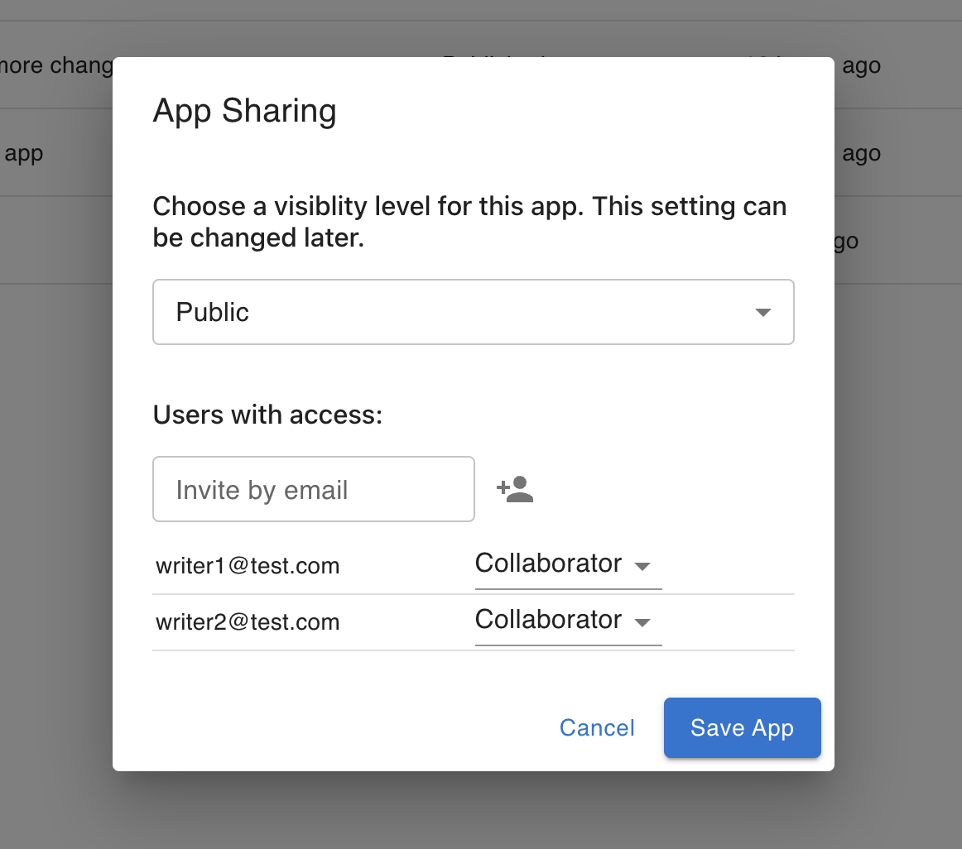
Task: Click the Save App button label
Action: point(742,727)
